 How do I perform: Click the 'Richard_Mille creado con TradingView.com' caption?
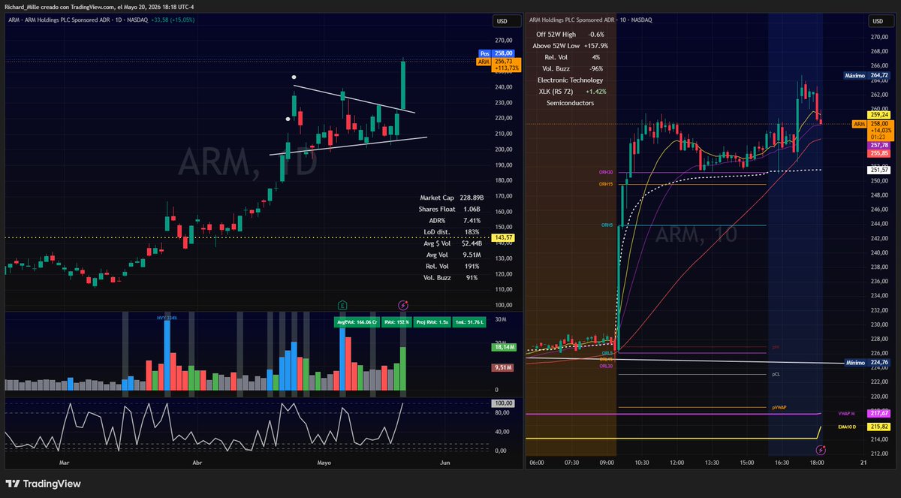click(x=59, y=6)
